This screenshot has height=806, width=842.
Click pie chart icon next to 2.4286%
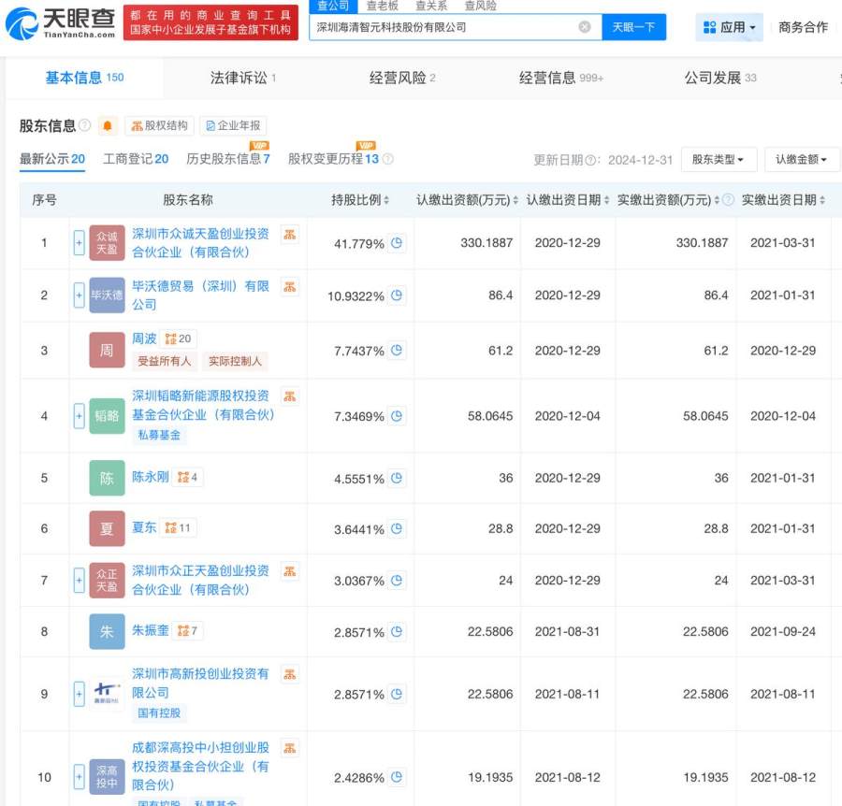(397, 776)
